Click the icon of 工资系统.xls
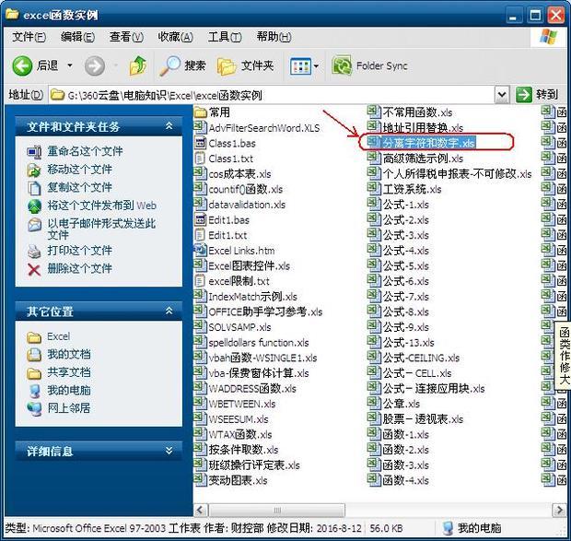Image resolution: width=571 pixels, height=541 pixels. [374, 189]
